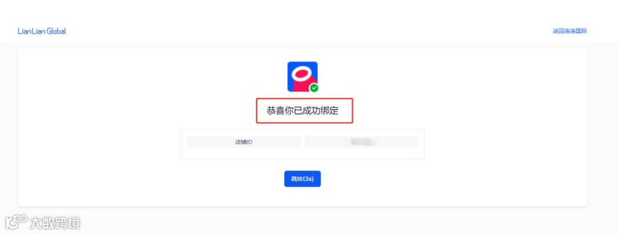The height and width of the screenshot is (234, 618).
Task: Click the countdown (3s) text on the button
Action: pos(308,179)
